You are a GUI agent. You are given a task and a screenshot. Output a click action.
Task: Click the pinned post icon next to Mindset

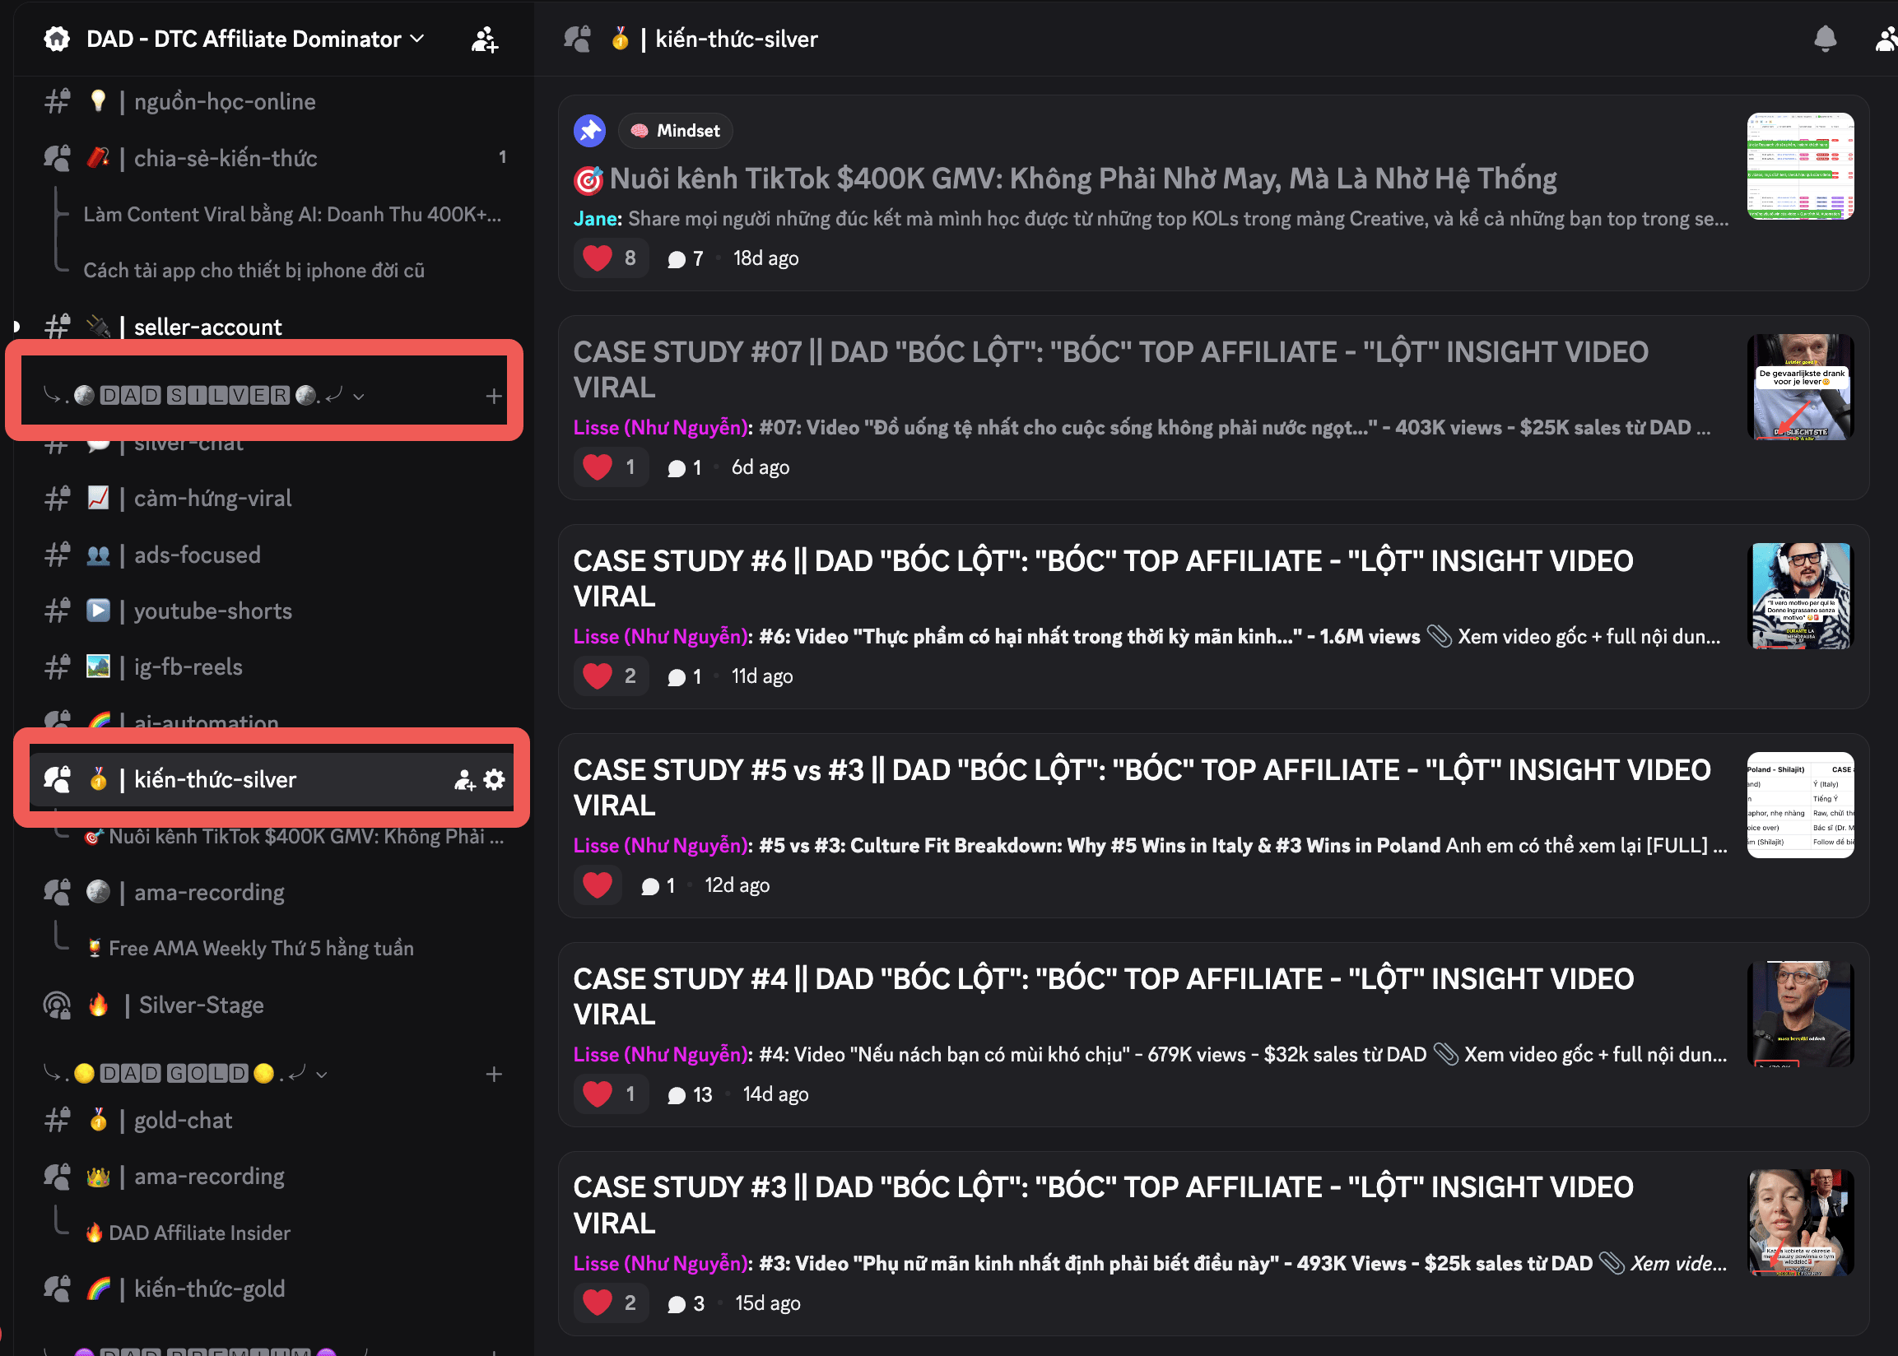[x=589, y=130]
